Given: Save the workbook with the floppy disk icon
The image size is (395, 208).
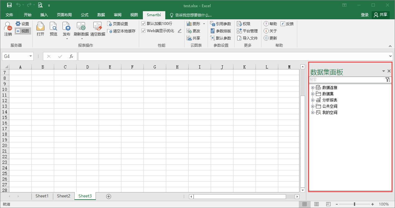Looking at the screenshot, I should pos(9,5).
